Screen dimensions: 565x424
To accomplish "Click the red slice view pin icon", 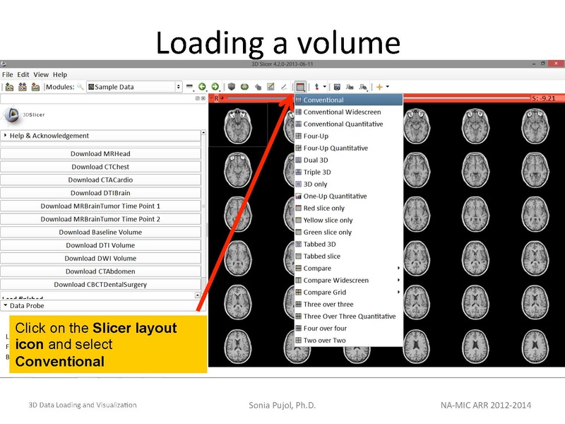I will (211, 98).
